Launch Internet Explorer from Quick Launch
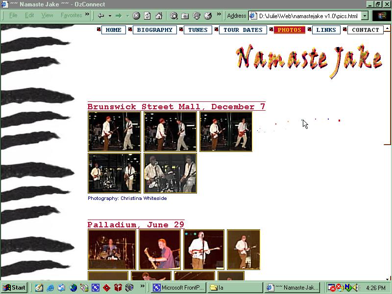The width and height of the screenshot is (392, 294). pyautogui.click(x=50, y=288)
